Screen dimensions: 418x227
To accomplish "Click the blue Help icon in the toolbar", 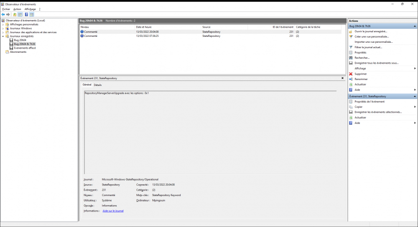I will (26, 14).
